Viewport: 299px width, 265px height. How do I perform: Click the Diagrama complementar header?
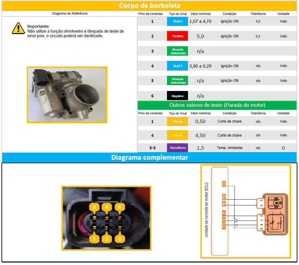tap(149, 158)
